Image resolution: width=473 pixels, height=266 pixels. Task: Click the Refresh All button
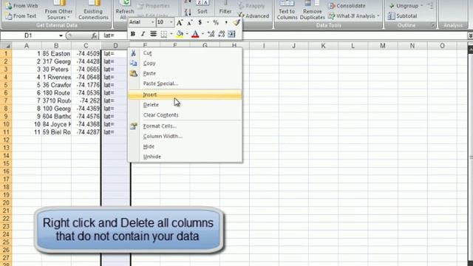click(125, 10)
